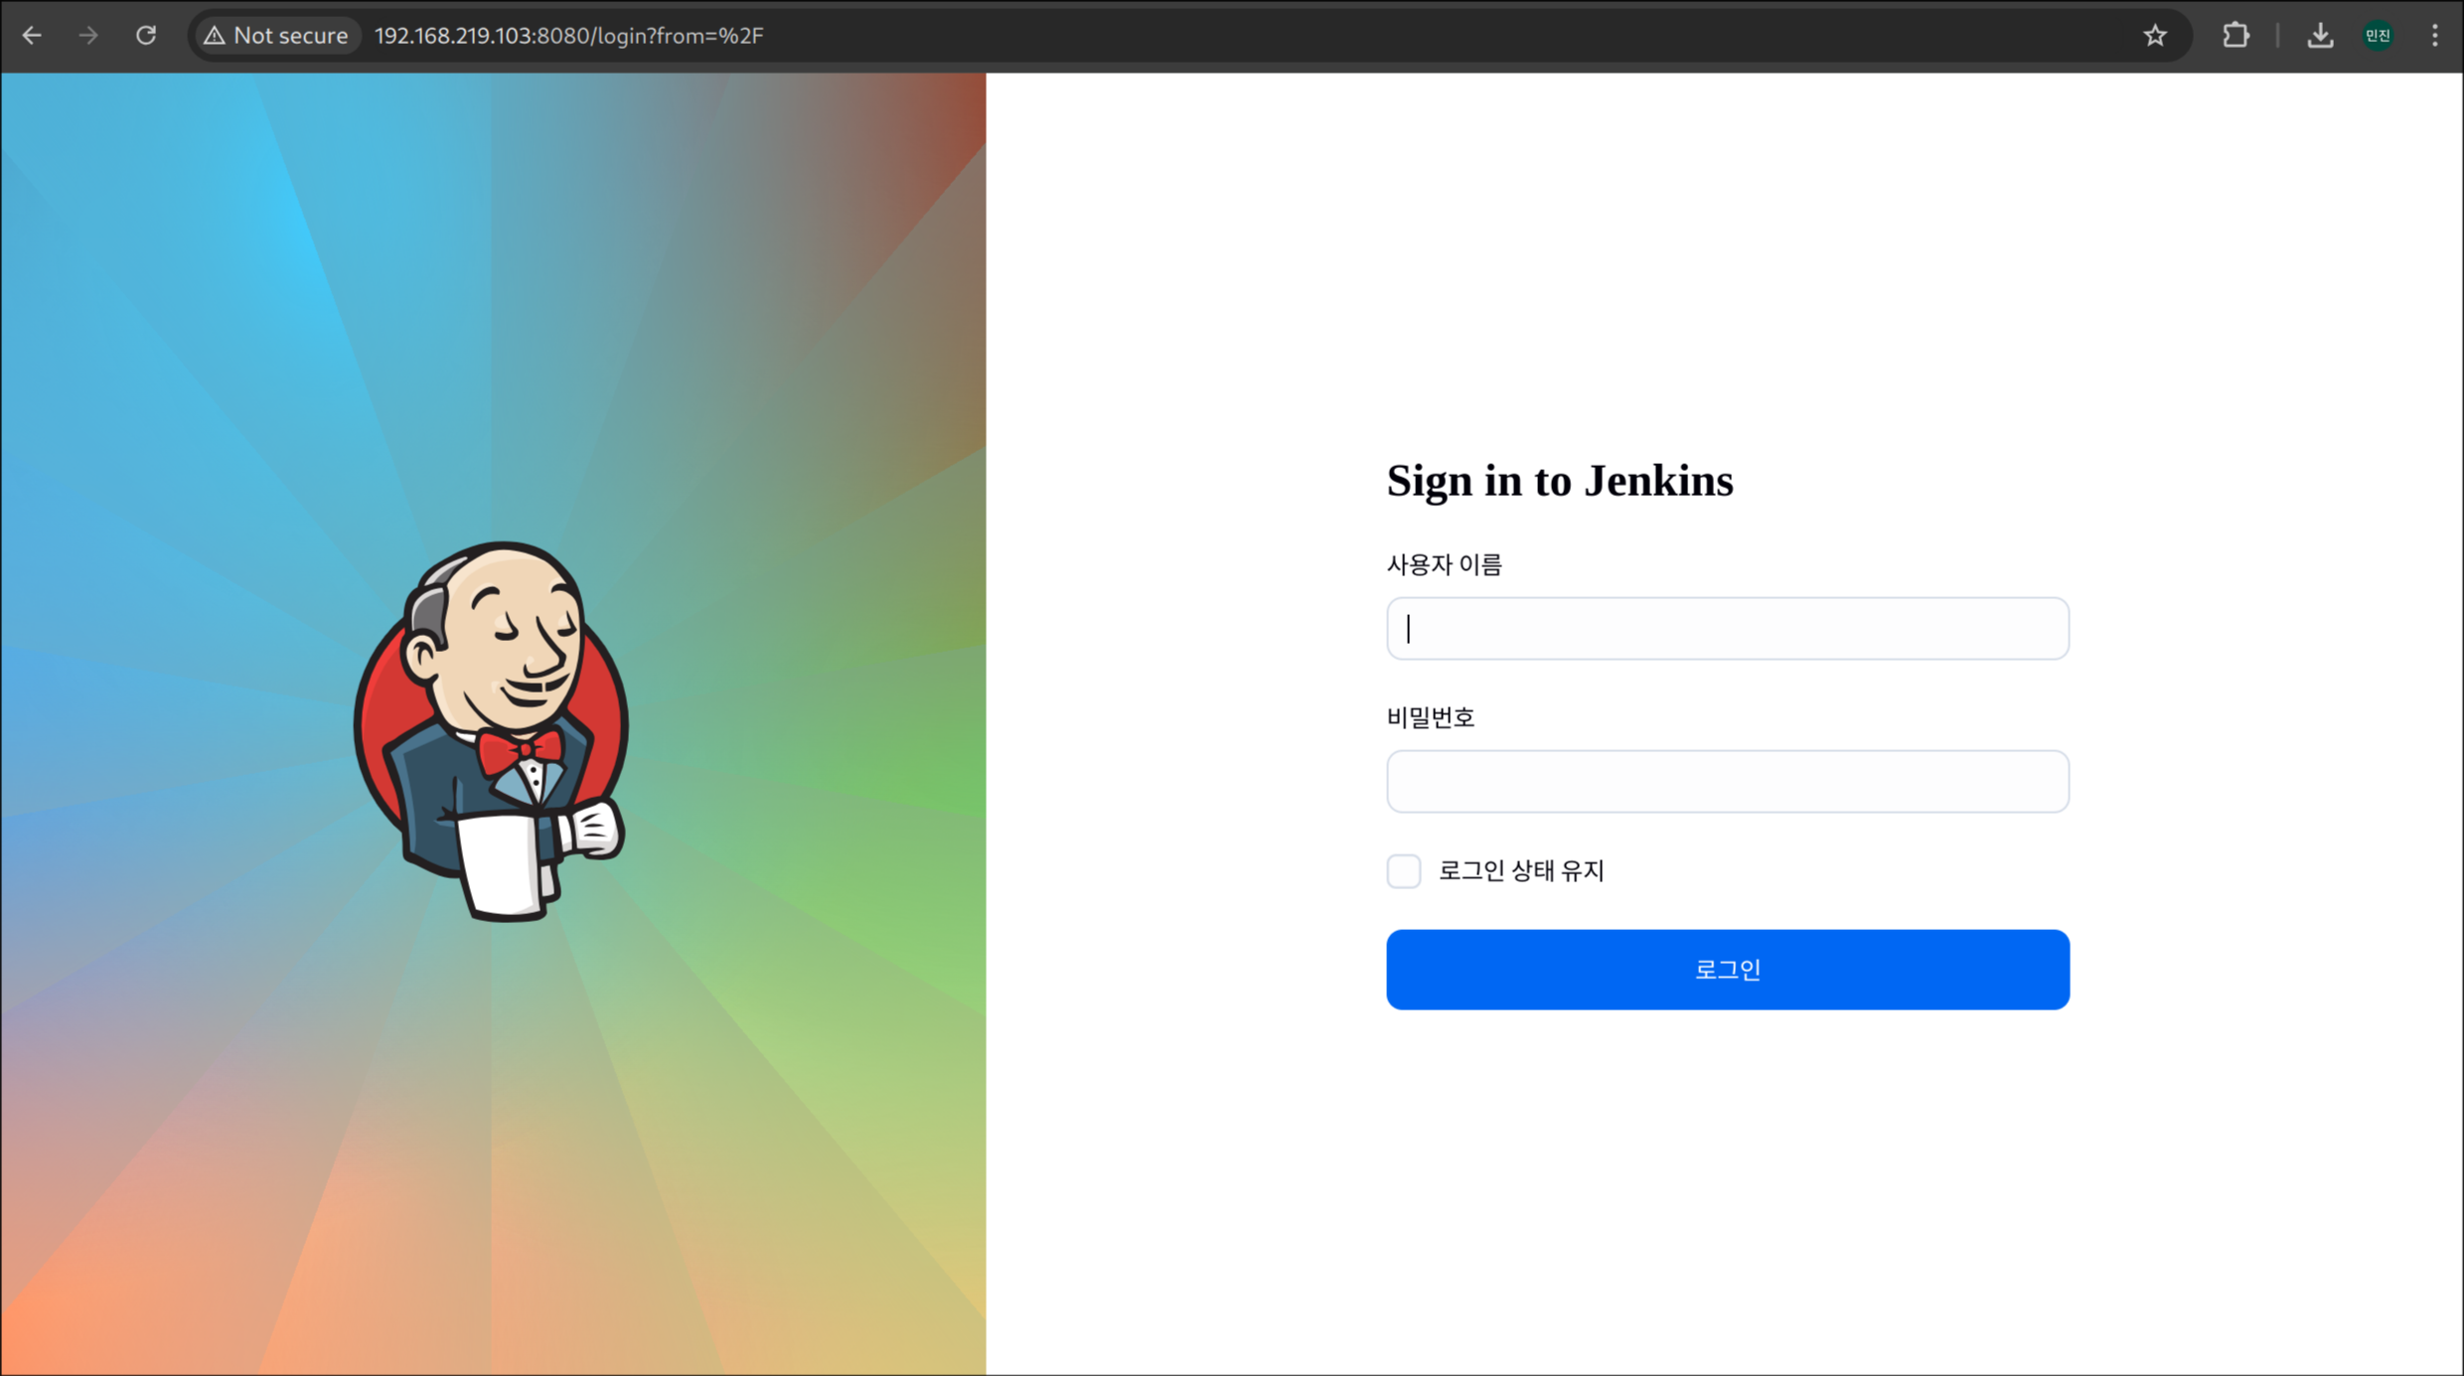
Task: Show browser downloads
Action: pyautogui.click(x=2320, y=36)
